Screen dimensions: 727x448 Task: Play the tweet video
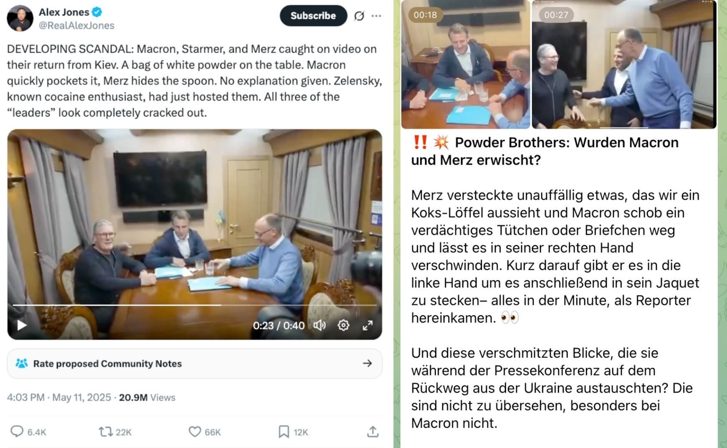point(22,325)
